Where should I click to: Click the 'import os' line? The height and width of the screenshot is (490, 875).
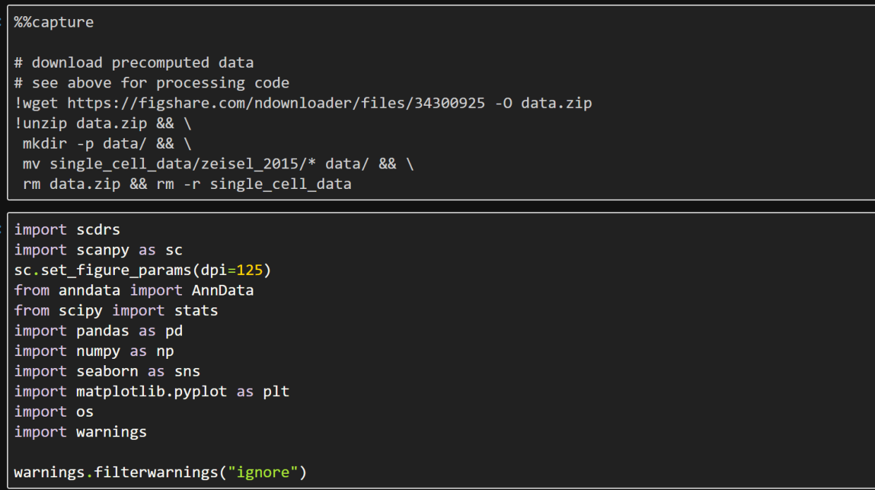(54, 412)
